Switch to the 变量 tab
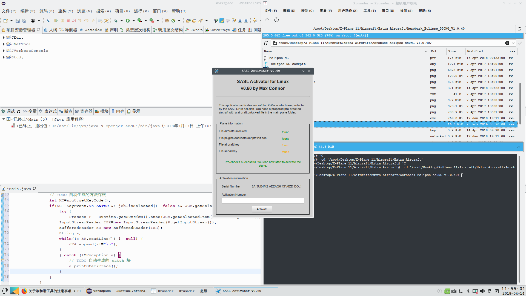Screen dimensions: 526x296 click(30, 111)
